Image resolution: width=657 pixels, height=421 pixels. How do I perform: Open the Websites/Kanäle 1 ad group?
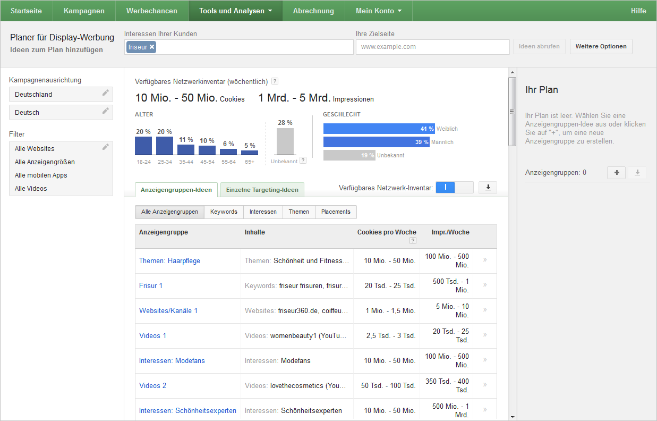click(x=168, y=310)
